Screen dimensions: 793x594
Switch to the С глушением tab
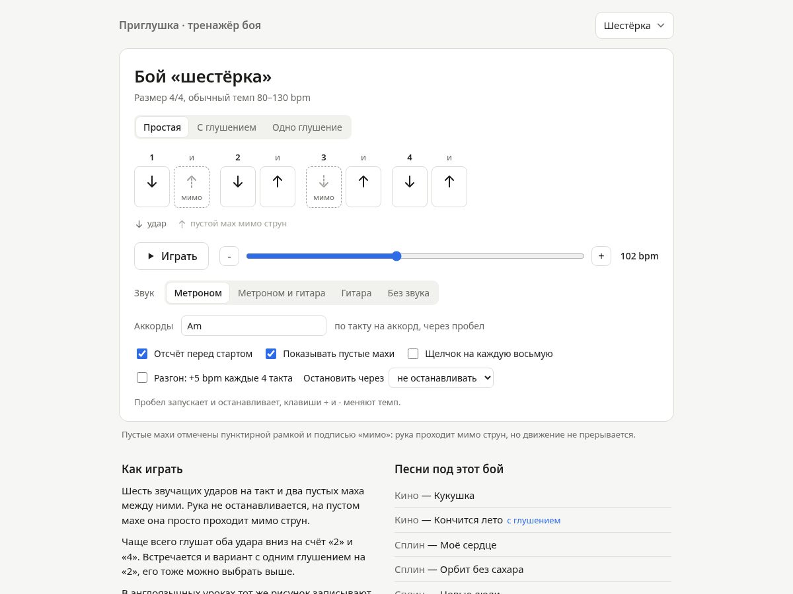coord(227,127)
